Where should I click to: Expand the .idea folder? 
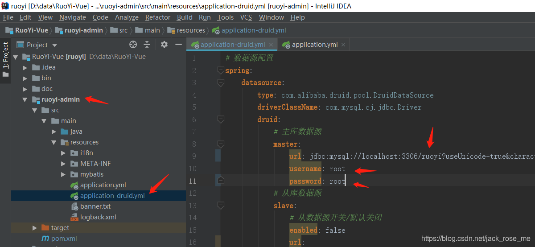25,67
